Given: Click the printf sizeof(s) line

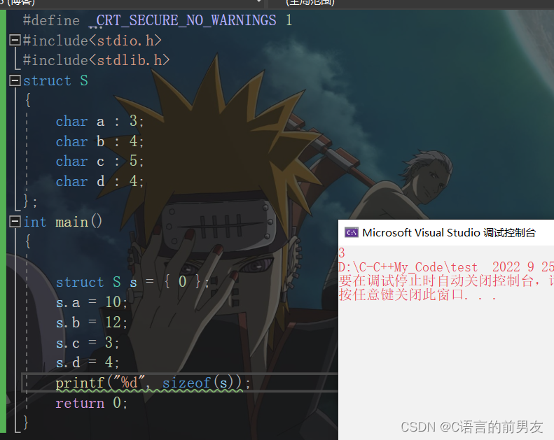Looking at the screenshot, I should click(153, 383).
